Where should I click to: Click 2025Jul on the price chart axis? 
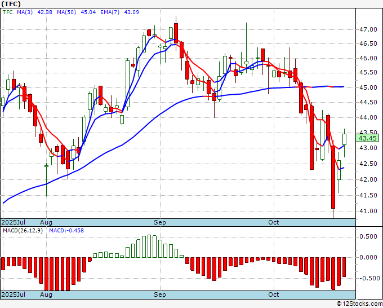point(14,222)
